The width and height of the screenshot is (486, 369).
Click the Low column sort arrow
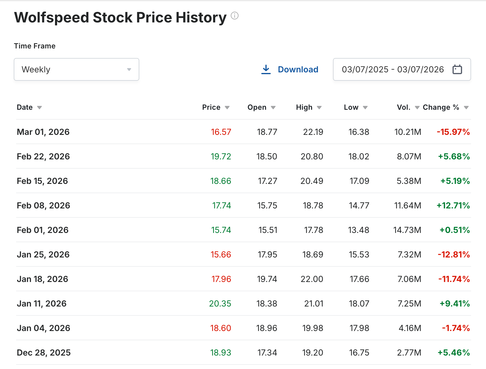(365, 108)
